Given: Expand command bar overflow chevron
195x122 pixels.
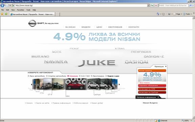Looking at the screenshot, I should tap(194, 13).
